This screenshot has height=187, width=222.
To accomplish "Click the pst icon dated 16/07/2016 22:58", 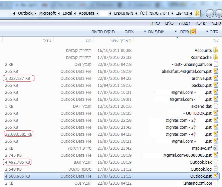I will (x=216, y=120).
